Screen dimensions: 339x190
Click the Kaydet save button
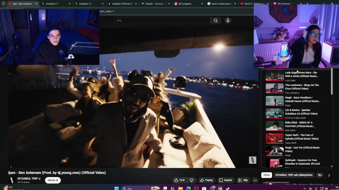[225, 180]
